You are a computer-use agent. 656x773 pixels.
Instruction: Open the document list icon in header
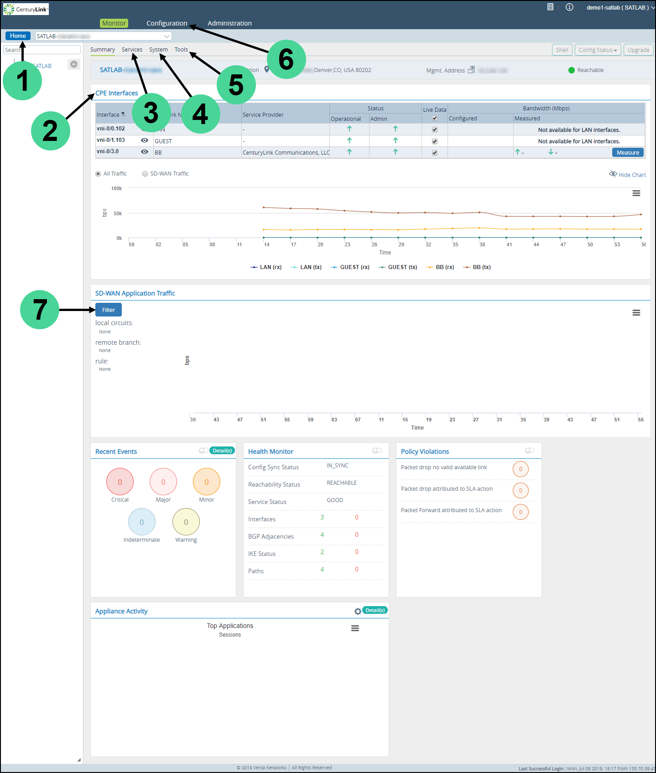(x=550, y=7)
